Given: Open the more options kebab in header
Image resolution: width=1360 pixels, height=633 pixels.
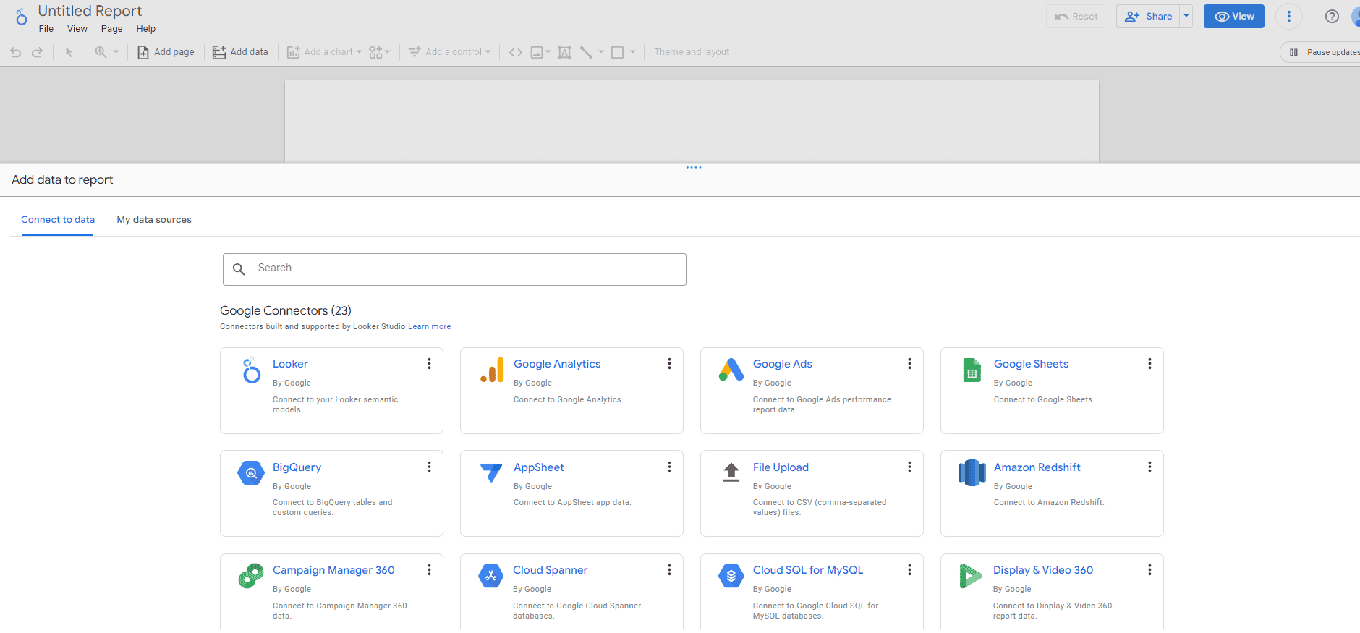Looking at the screenshot, I should point(1289,17).
